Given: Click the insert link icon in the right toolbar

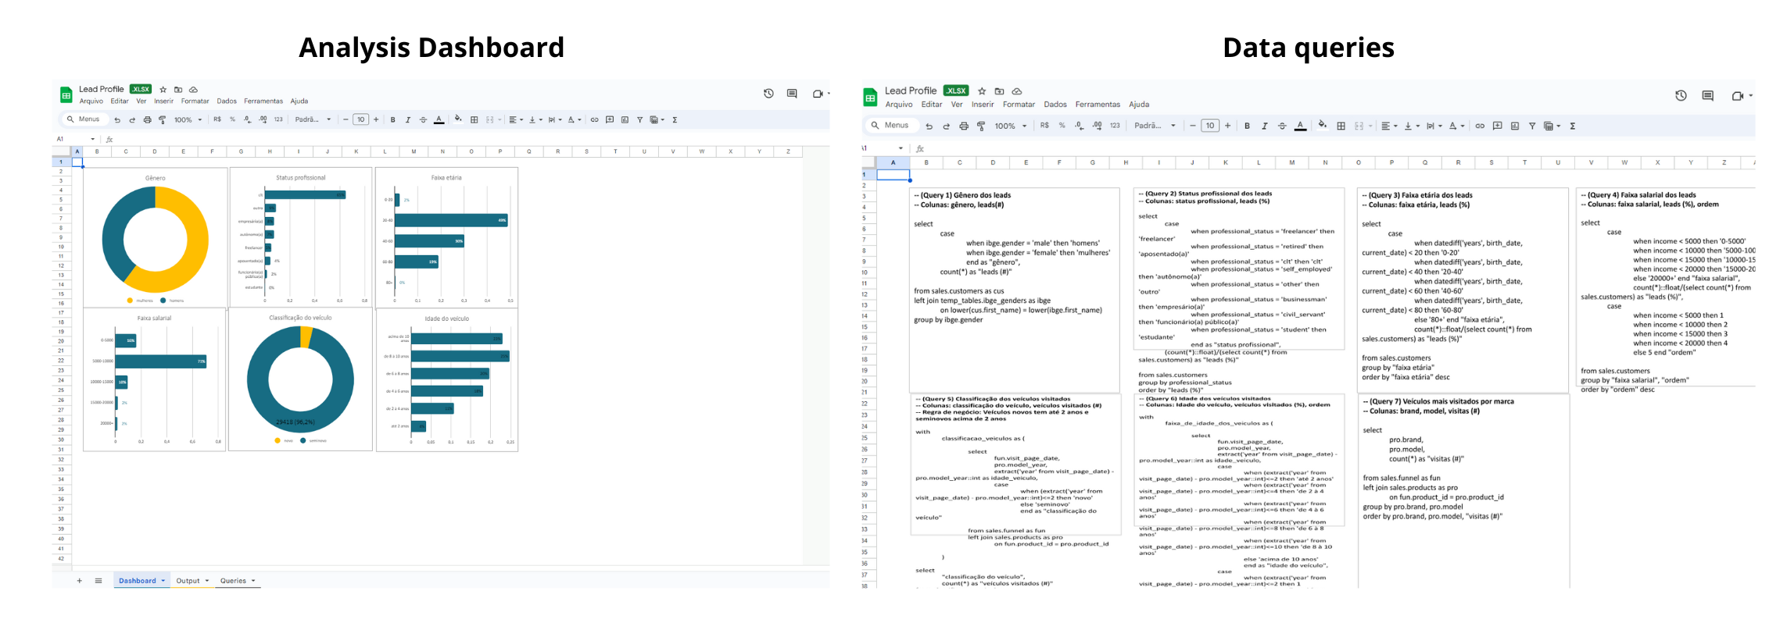Looking at the screenshot, I should pyautogui.click(x=1480, y=126).
